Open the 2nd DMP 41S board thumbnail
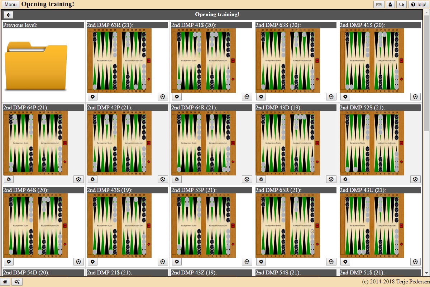Screen dimensions: 430x287 pos(372,61)
